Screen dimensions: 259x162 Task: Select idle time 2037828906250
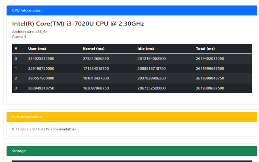point(151,78)
